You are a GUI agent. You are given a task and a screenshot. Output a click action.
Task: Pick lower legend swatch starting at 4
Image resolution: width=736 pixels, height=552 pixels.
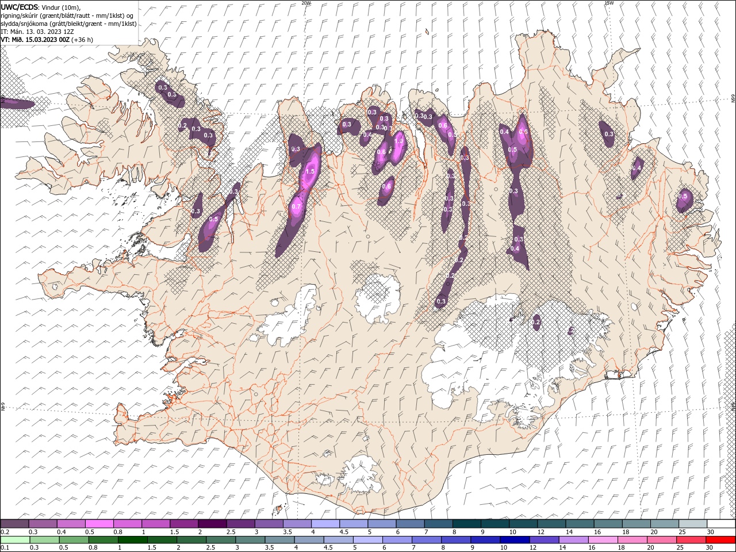[x=308, y=540]
